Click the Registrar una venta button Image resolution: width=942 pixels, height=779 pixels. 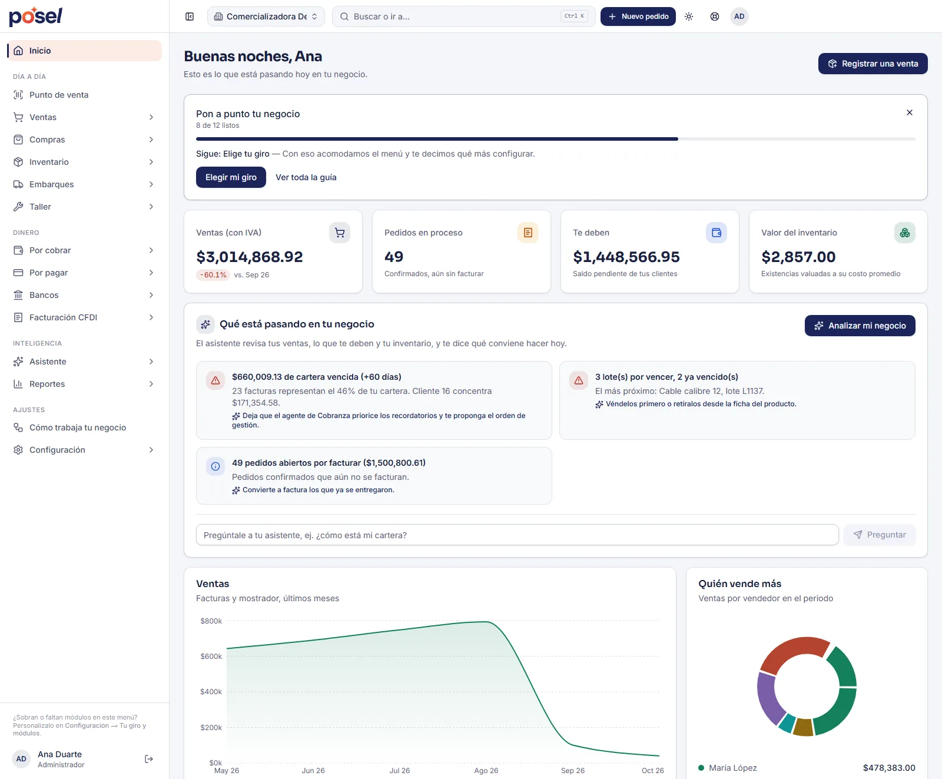873,64
